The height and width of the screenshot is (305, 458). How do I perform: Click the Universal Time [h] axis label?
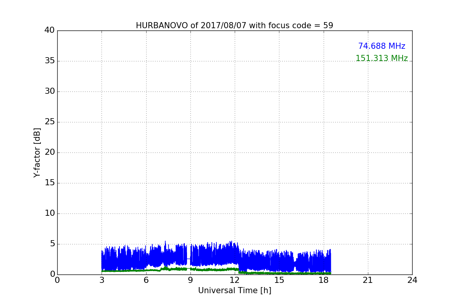point(234,291)
